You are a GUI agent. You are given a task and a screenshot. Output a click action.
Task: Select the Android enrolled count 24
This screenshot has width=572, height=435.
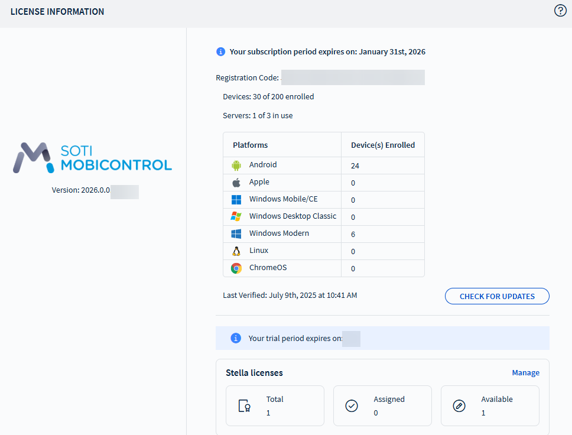(355, 166)
